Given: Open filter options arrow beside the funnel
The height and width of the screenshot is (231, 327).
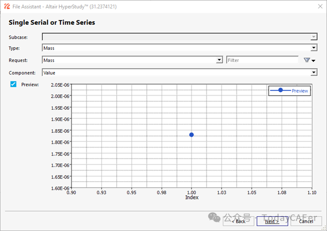Looking at the screenshot, I should [x=314, y=61].
